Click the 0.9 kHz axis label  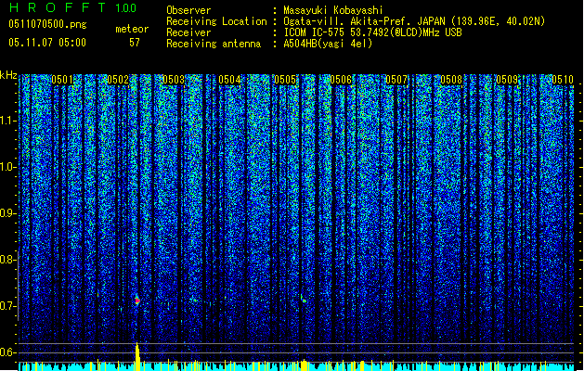[x=8, y=213]
